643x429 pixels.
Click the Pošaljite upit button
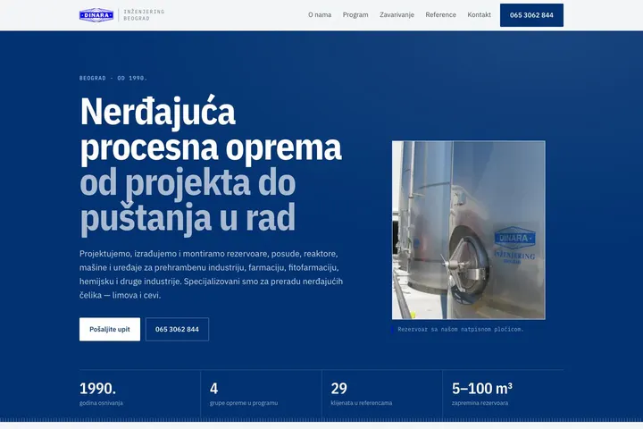point(110,329)
